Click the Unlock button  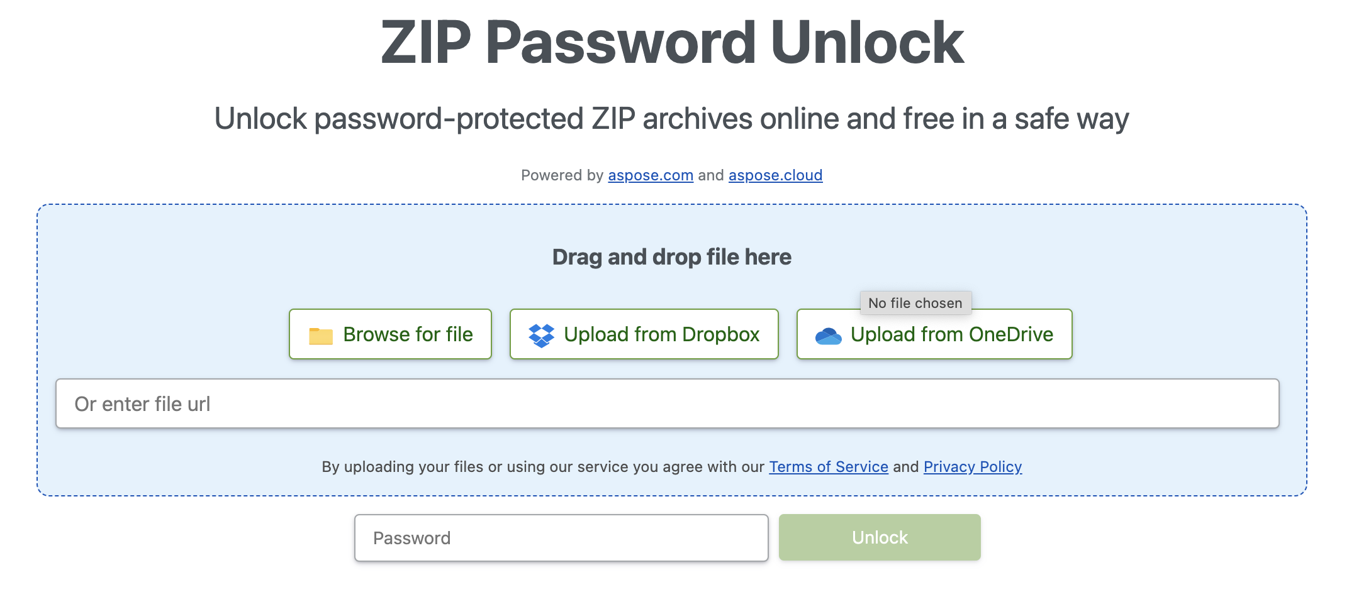(879, 537)
